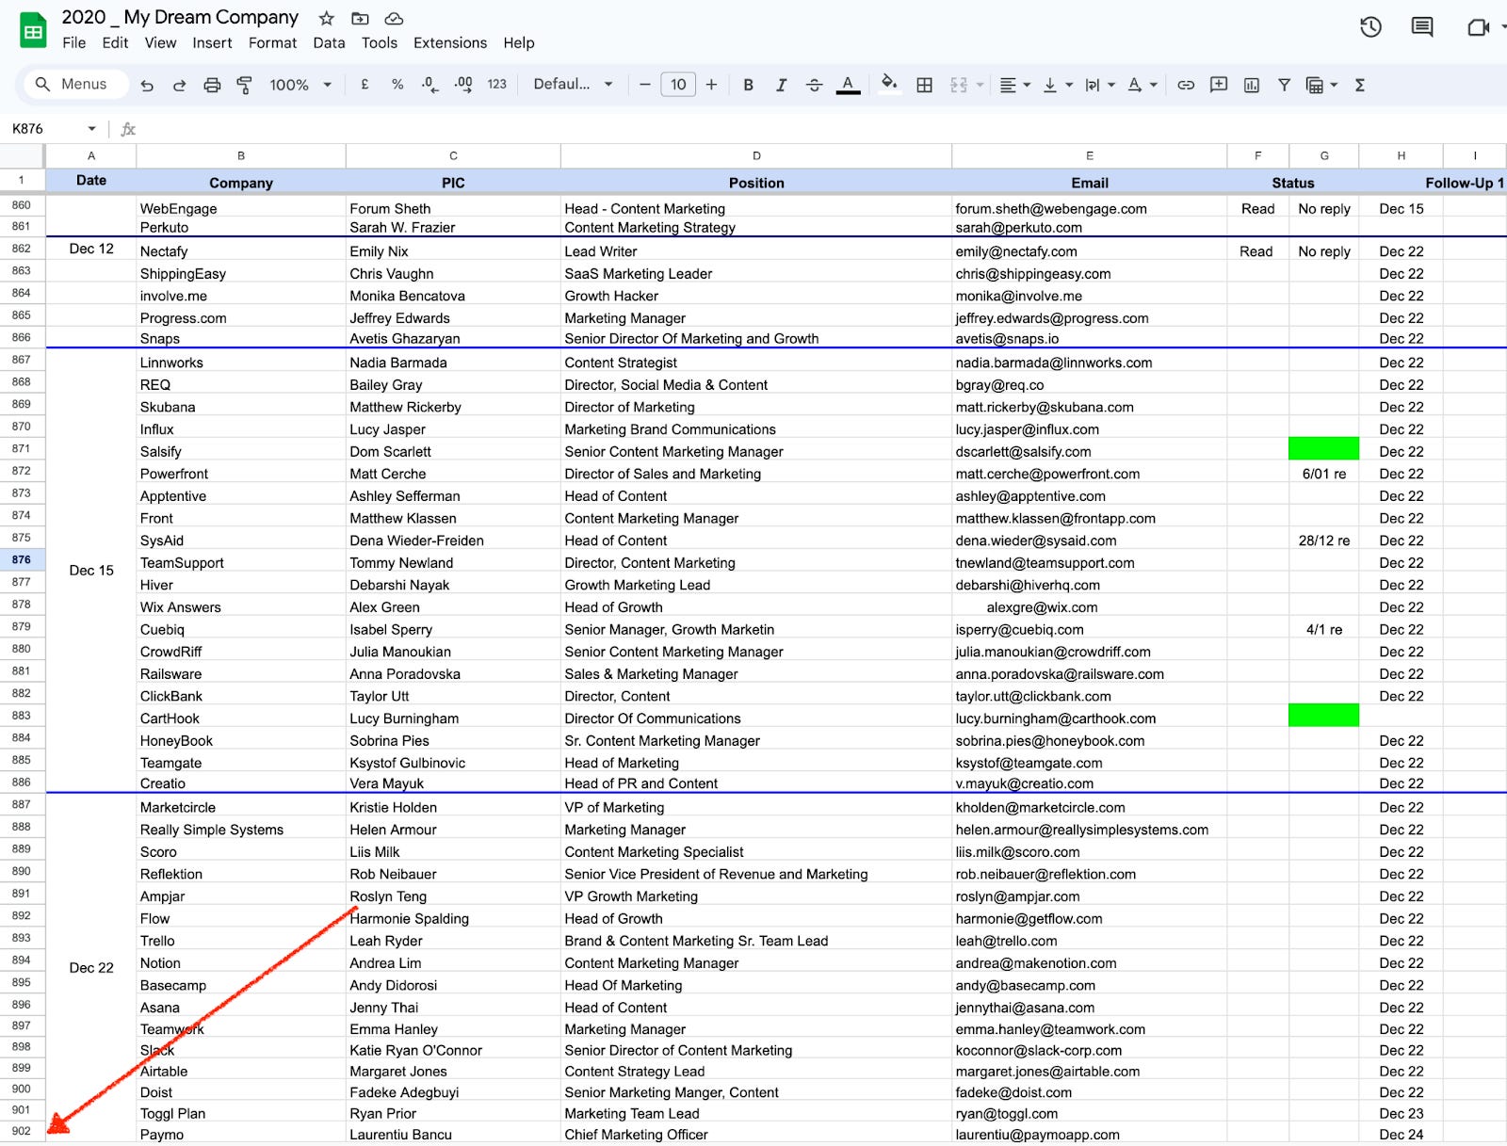Image resolution: width=1507 pixels, height=1146 pixels.
Task: Click the document title 2020 _ My Dream Company
Action: pos(180,18)
